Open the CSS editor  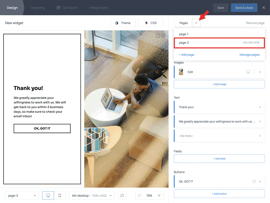point(150,23)
